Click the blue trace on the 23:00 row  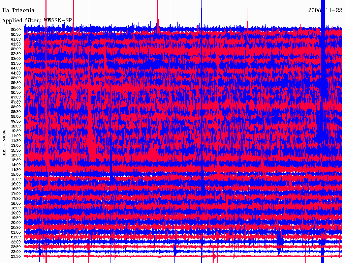pos(135,252)
